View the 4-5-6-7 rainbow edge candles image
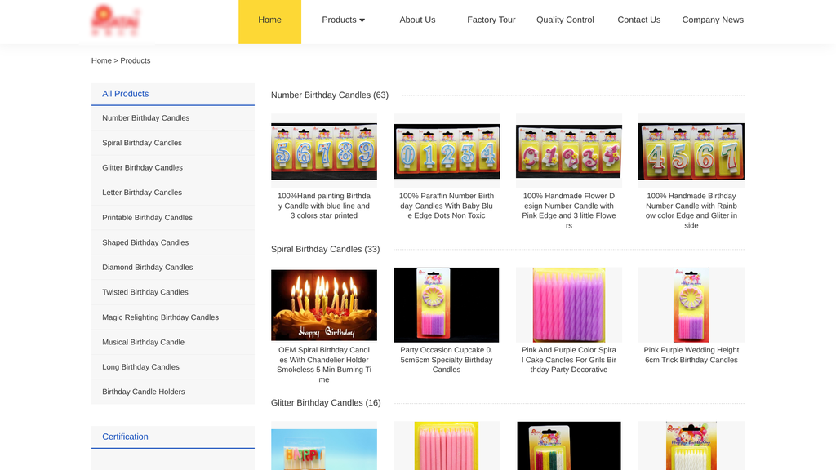This screenshot has height=470, width=836. [x=691, y=151]
